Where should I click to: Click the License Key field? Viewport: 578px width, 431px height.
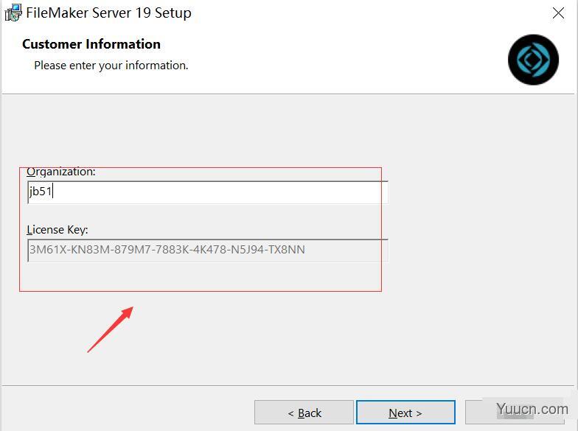208,250
